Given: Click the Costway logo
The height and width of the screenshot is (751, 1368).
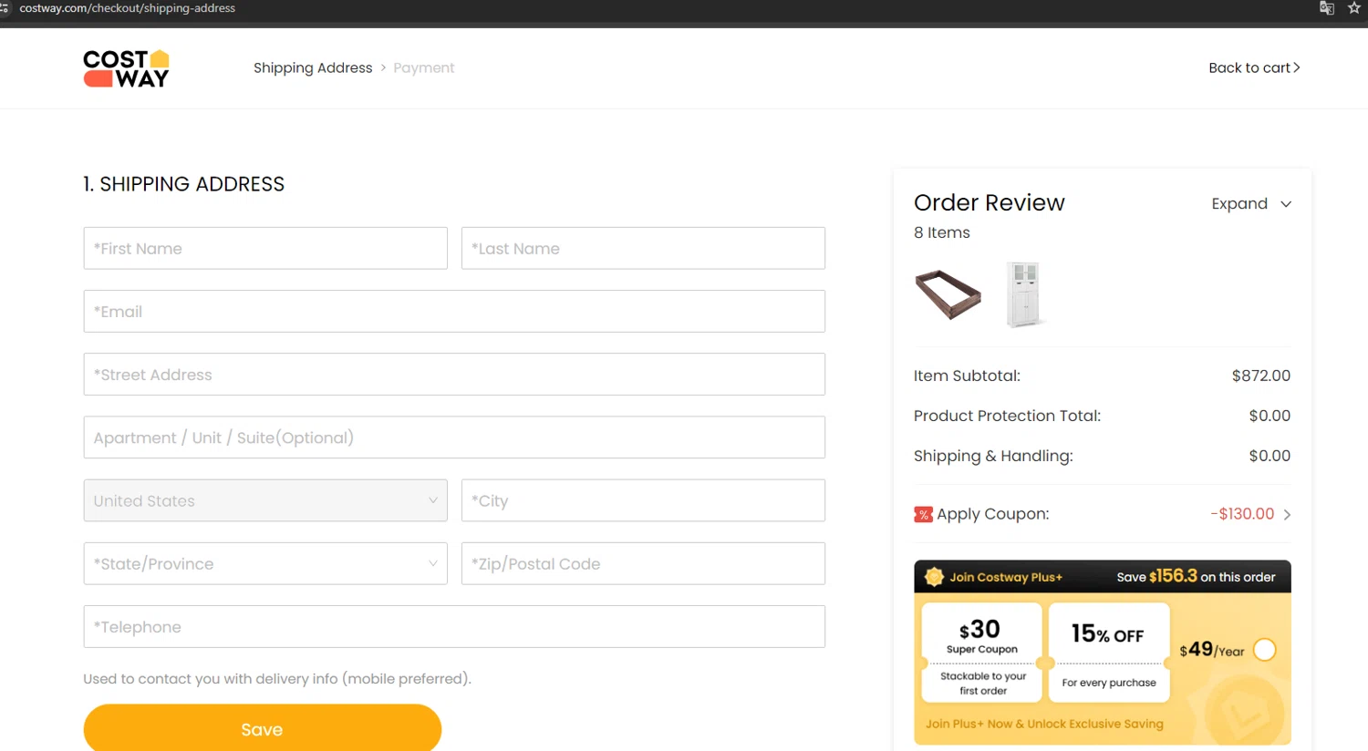Looking at the screenshot, I should point(126,68).
